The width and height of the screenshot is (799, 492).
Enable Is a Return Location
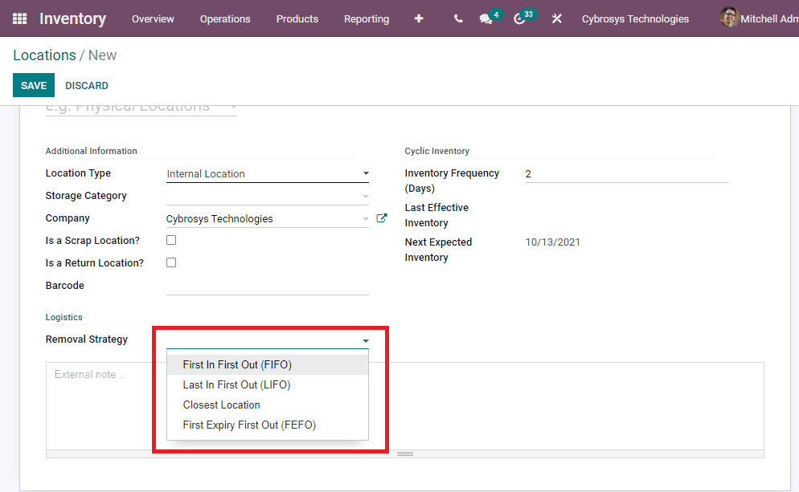tap(171, 262)
